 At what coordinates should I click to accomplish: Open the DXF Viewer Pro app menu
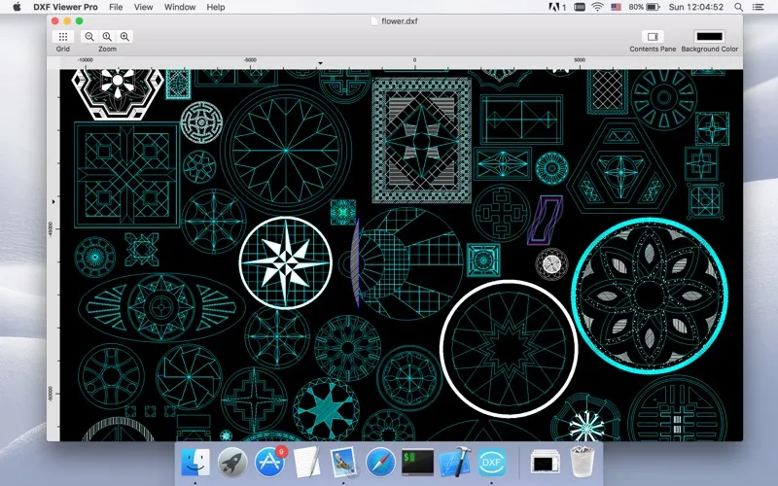(65, 7)
